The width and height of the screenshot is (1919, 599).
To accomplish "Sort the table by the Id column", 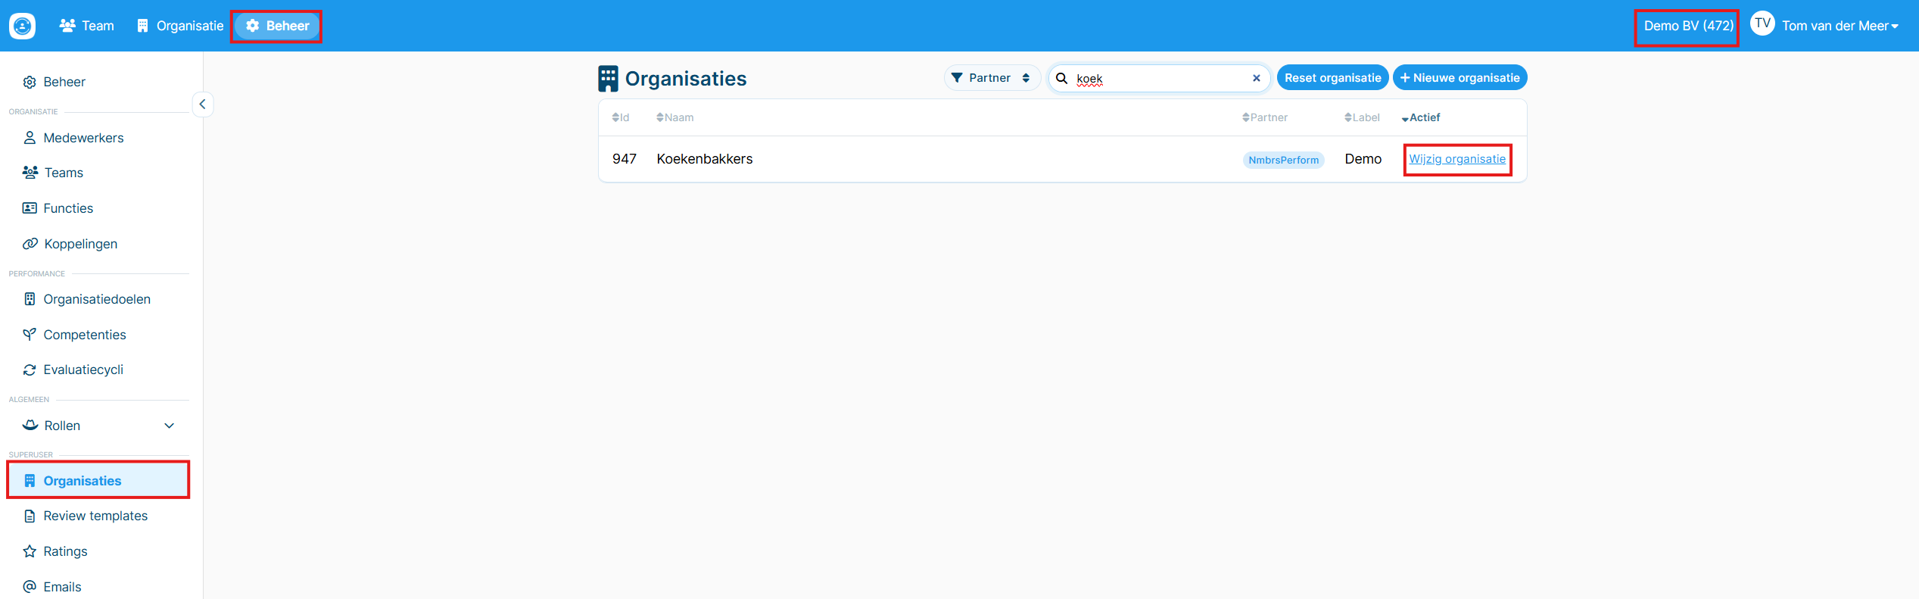I will (621, 117).
